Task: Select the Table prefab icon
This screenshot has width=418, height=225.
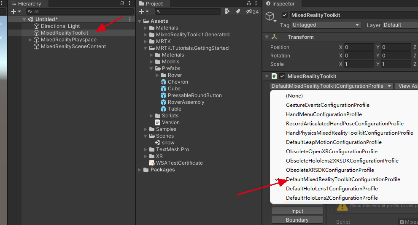Action: (163, 109)
